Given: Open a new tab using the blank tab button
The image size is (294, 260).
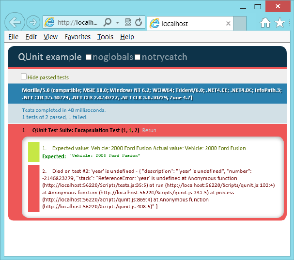Looking at the screenshot, I should point(240,23).
